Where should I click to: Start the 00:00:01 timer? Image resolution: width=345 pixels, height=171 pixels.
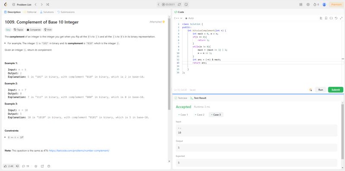(x=168, y=4)
